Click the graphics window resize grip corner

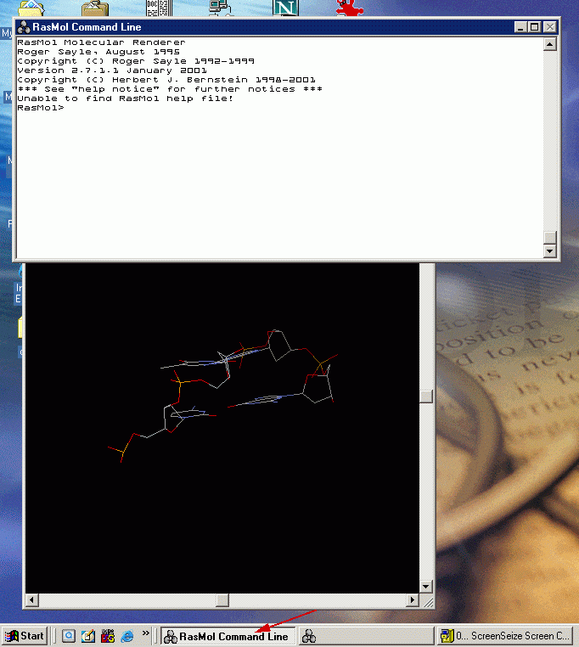click(428, 602)
